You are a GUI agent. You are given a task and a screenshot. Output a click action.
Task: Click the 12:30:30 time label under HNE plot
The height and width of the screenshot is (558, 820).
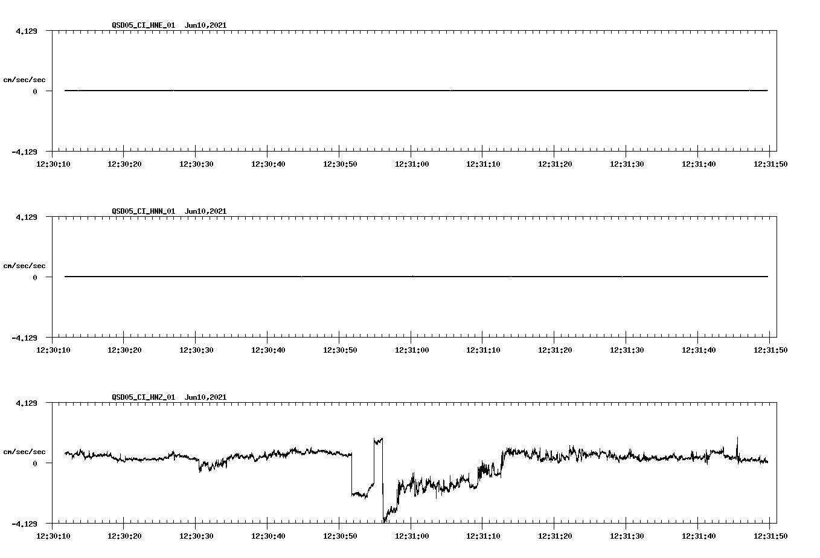(x=196, y=164)
